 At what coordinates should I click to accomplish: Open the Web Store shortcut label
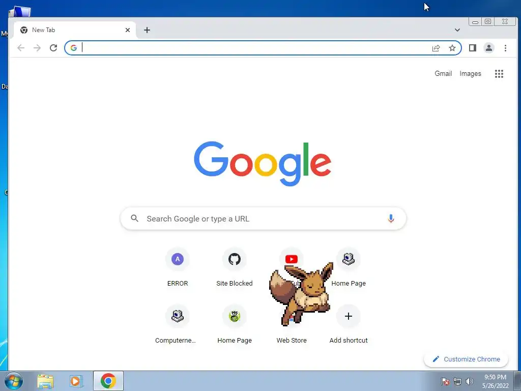click(292, 340)
